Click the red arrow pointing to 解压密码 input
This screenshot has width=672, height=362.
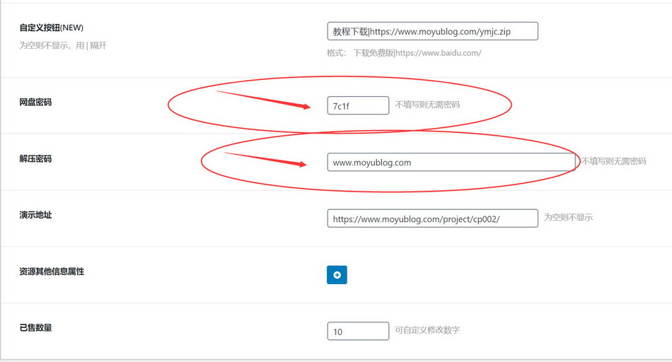(266, 159)
